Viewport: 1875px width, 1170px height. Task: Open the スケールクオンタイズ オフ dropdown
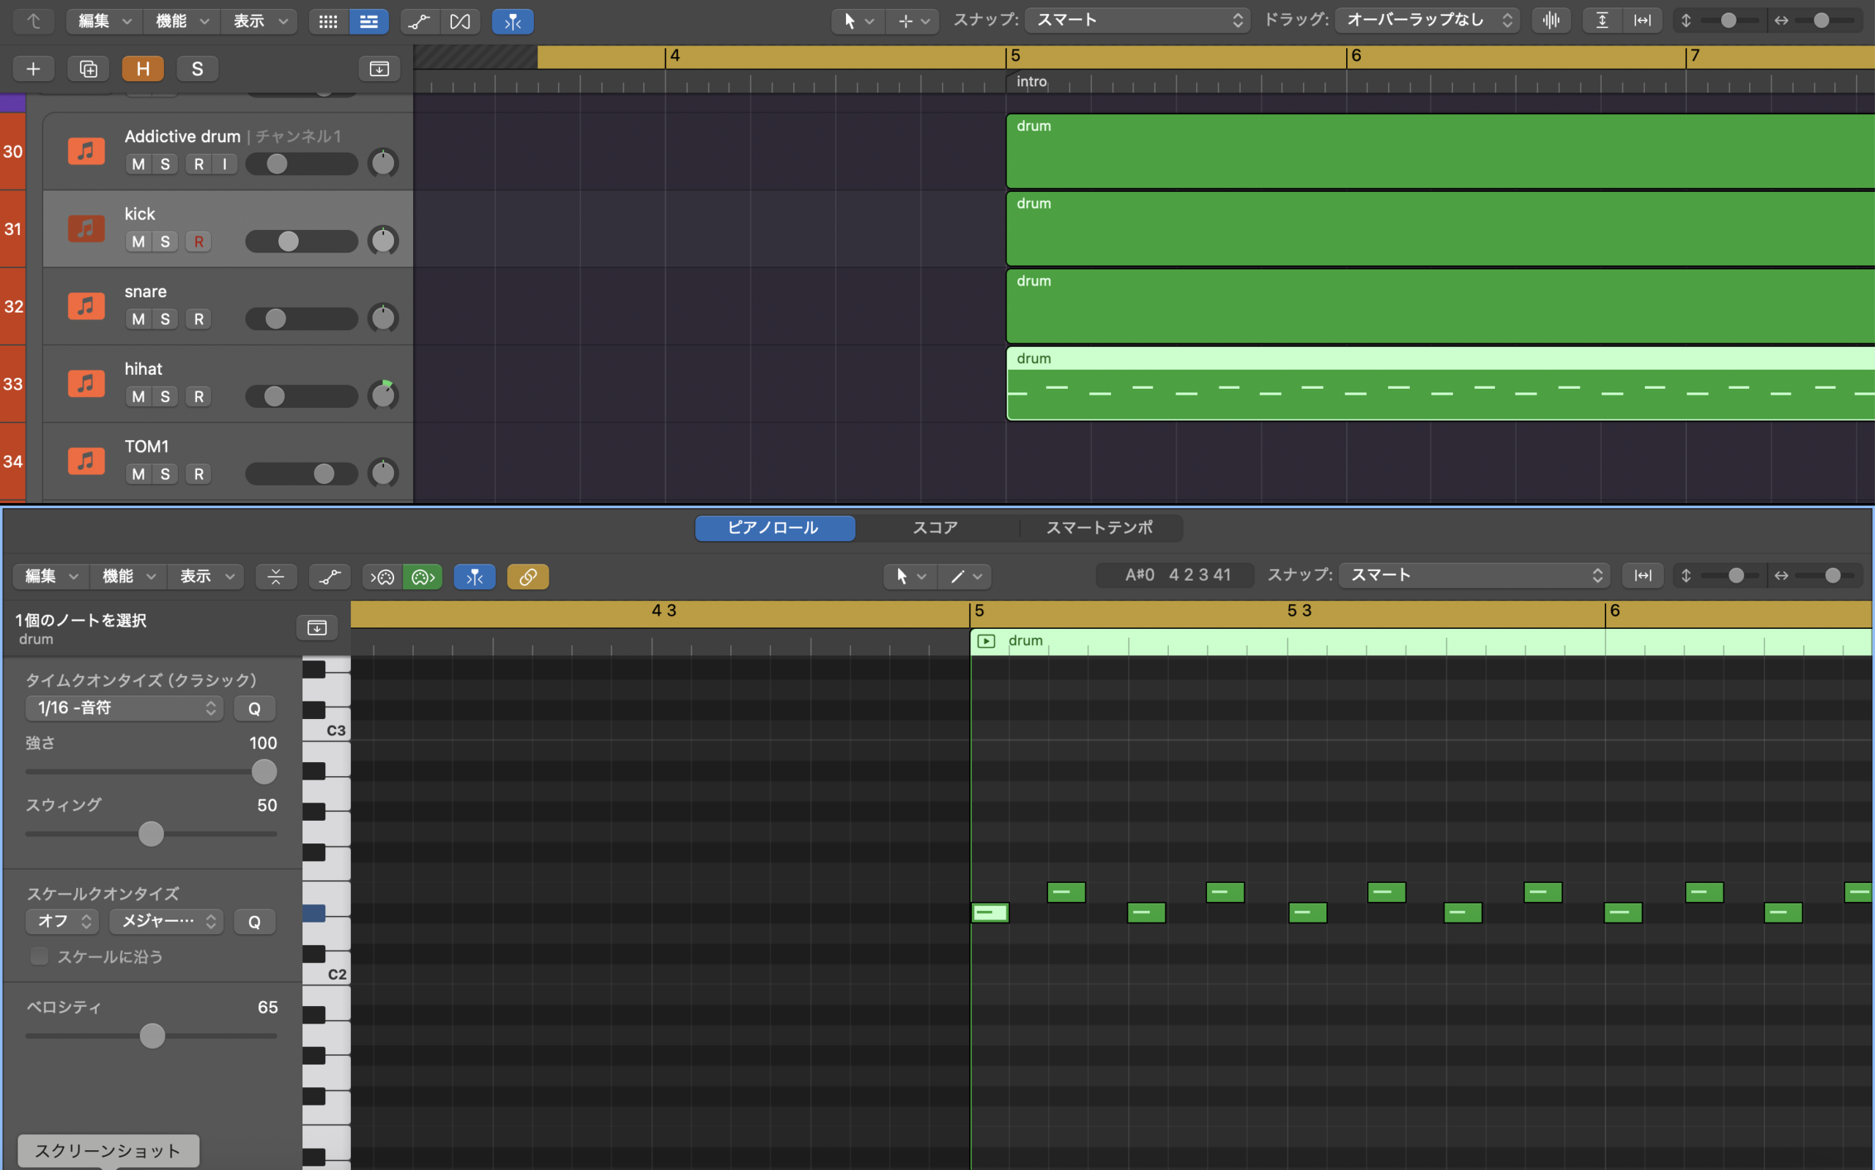click(63, 922)
